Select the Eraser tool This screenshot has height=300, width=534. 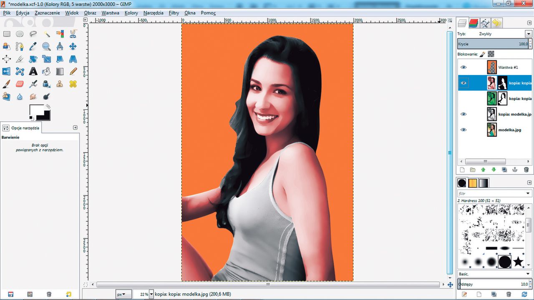click(x=20, y=84)
